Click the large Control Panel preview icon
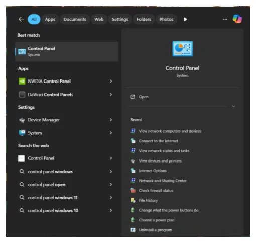This screenshot has width=256, height=243. [x=182, y=49]
